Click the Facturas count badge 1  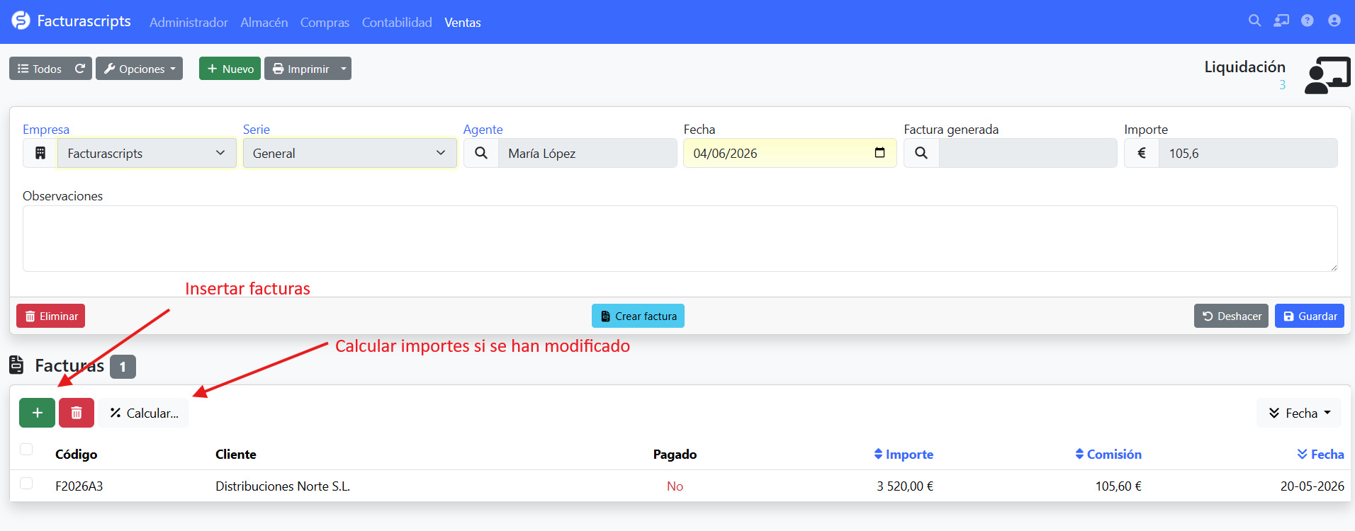(123, 367)
